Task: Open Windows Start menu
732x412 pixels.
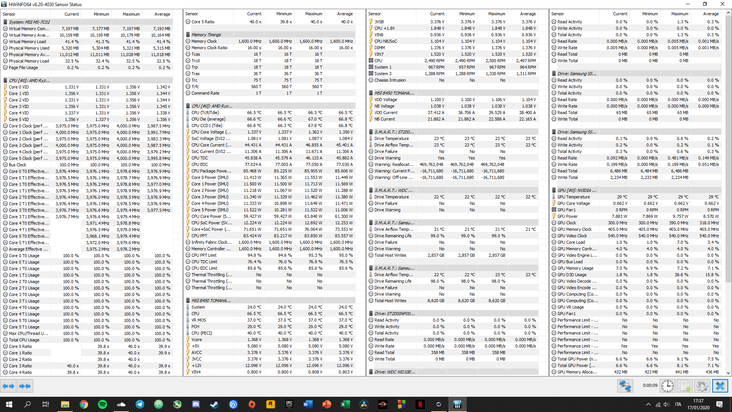Action: point(9,404)
